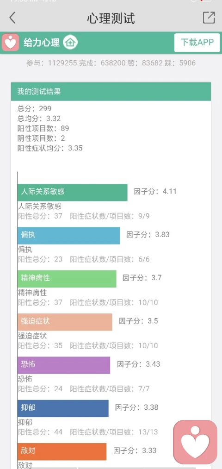Tap the orange 敌对 factor bar
222x469 pixels.
tap(62, 451)
